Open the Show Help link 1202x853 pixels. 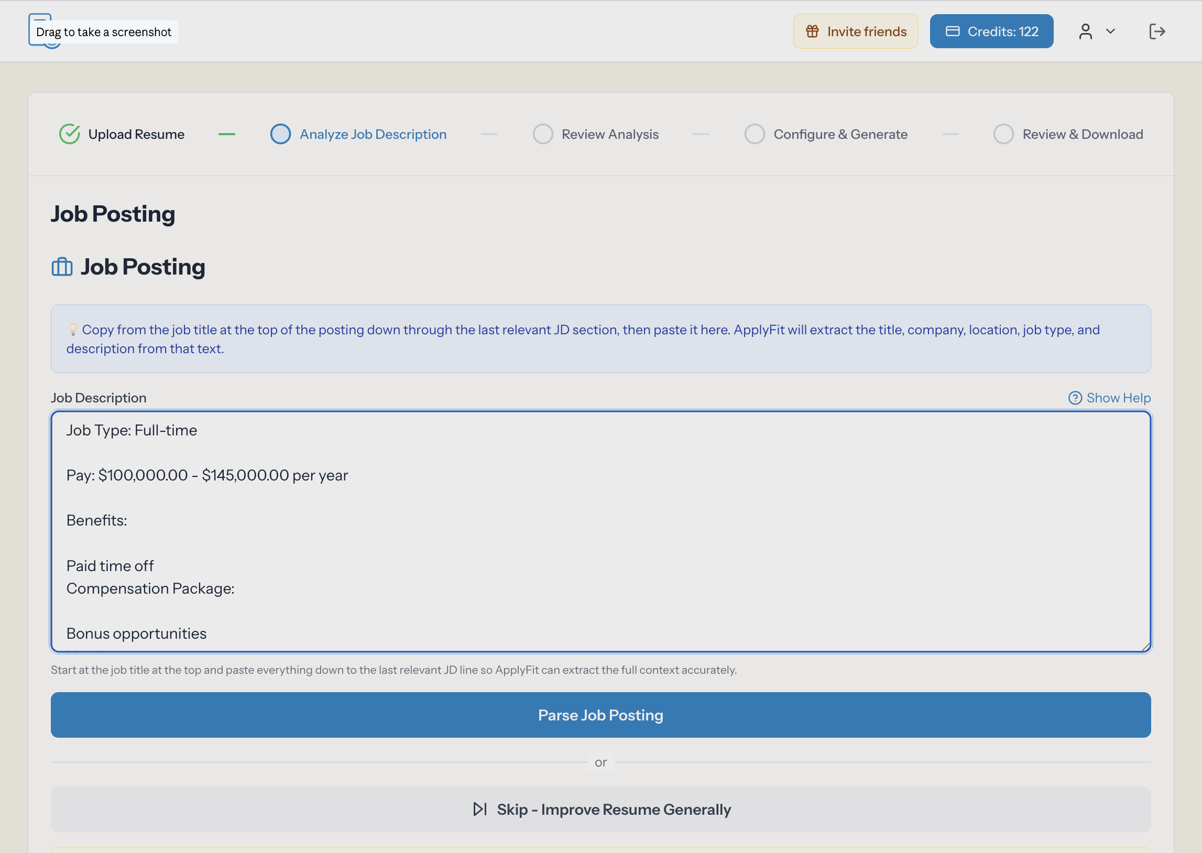click(1118, 398)
